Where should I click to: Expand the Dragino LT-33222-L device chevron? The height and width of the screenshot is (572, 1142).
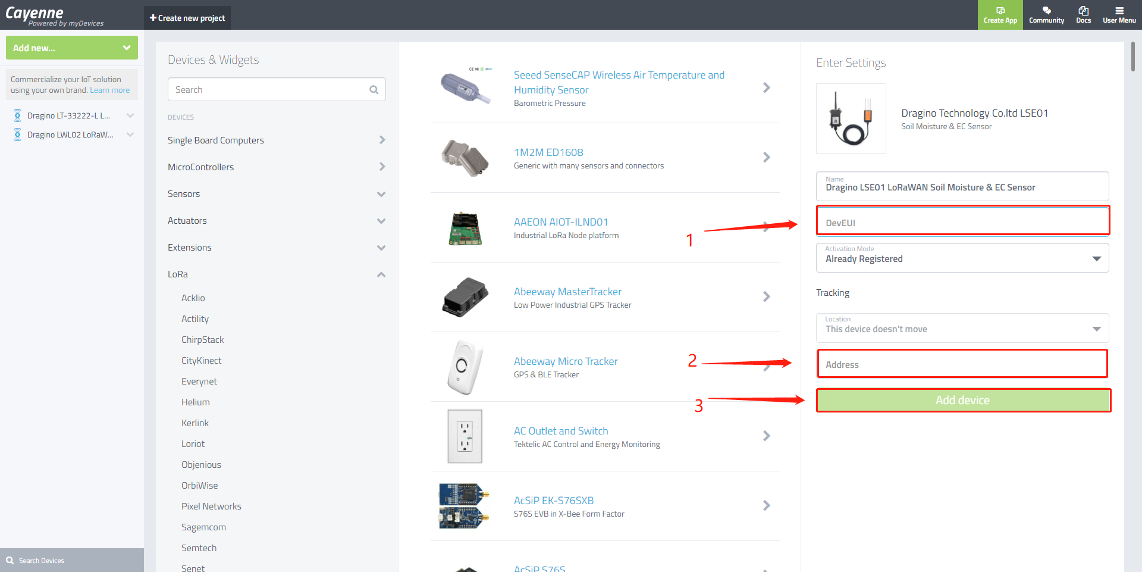pyautogui.click(x=130, y=115)
